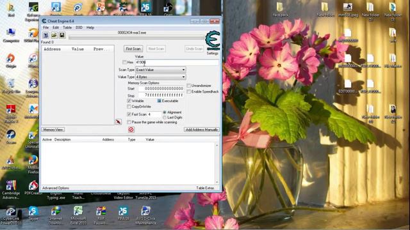Toggle the Fast Scan checkbox

(129, 114)
